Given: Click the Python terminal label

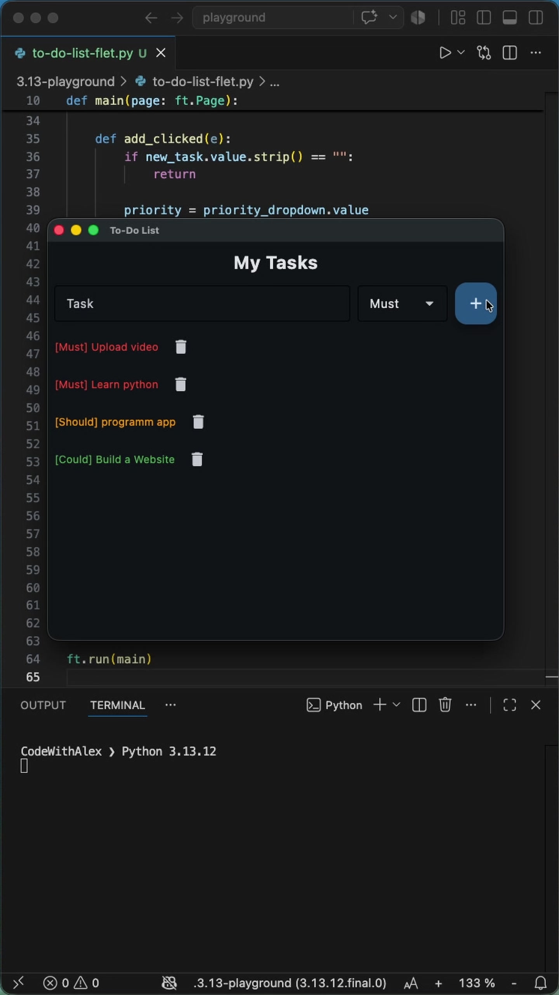Looking at the screenshot, I should click(x=334, y=705).
